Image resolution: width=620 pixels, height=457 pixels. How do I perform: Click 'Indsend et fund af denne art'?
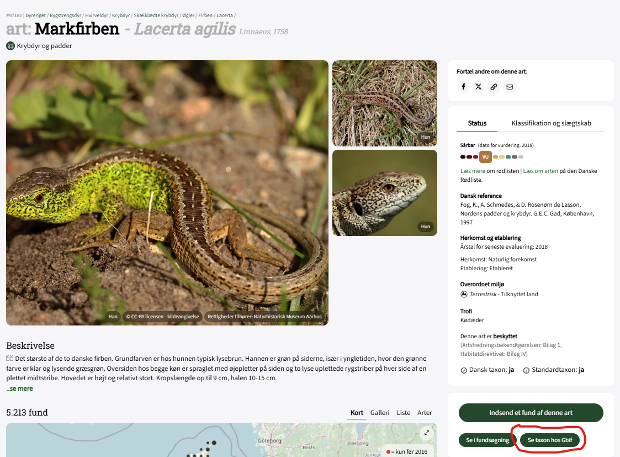pos(531,413)
